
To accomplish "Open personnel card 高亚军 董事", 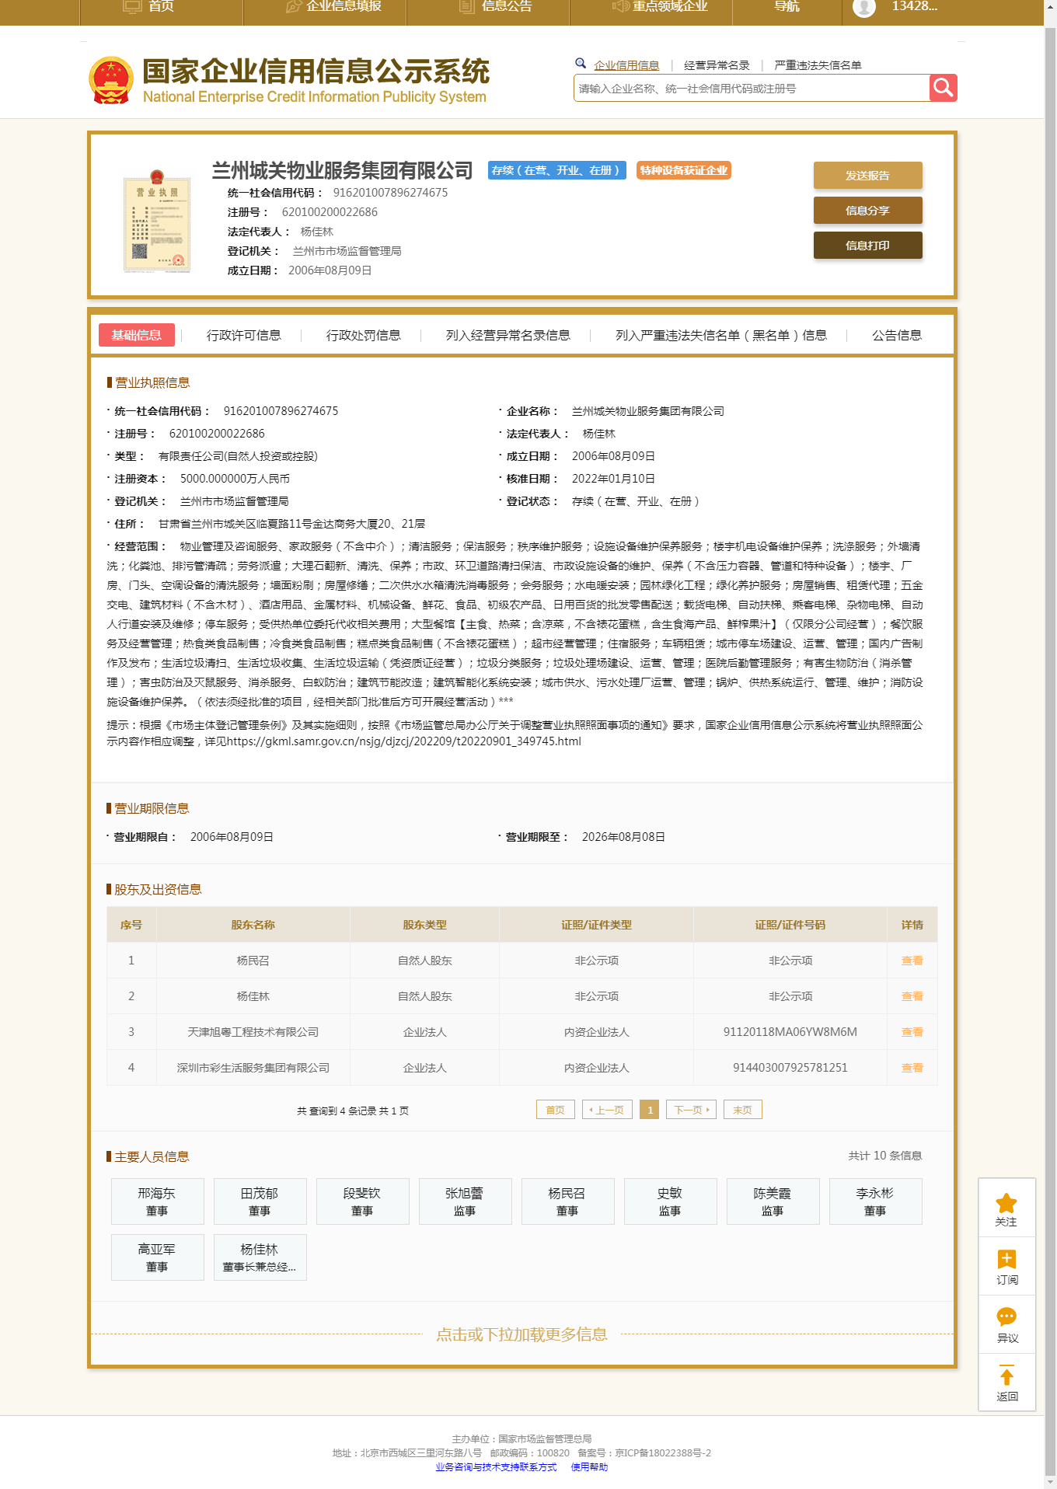I will 157,1257.
